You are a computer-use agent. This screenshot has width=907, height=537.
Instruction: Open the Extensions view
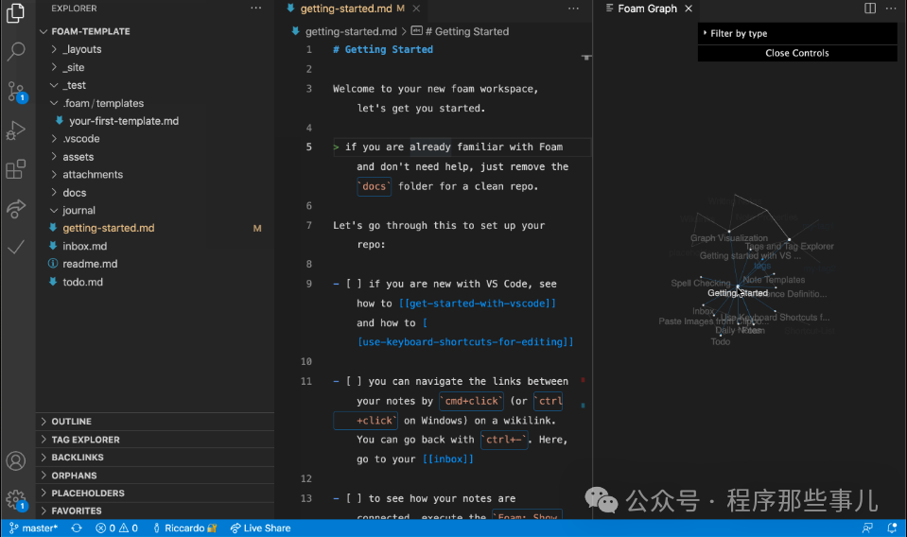click(x=16, y=169)
